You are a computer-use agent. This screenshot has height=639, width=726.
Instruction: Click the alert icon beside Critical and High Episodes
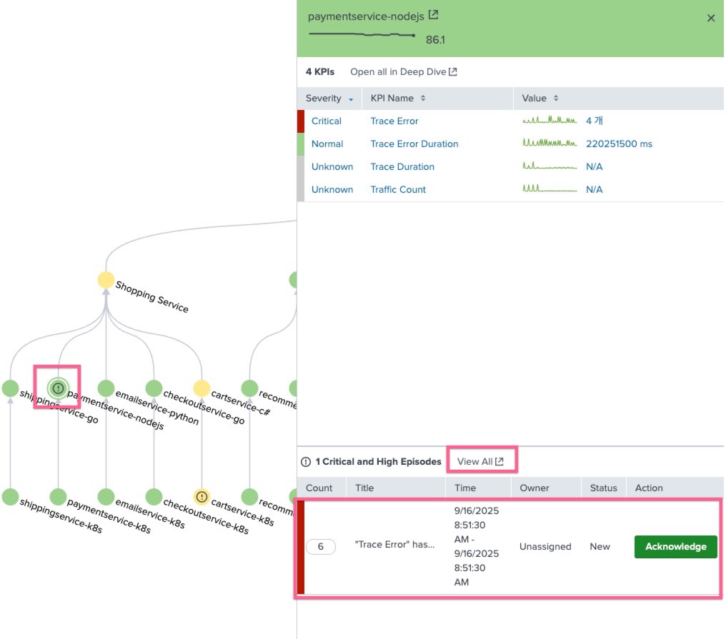(x=306, y=462)
